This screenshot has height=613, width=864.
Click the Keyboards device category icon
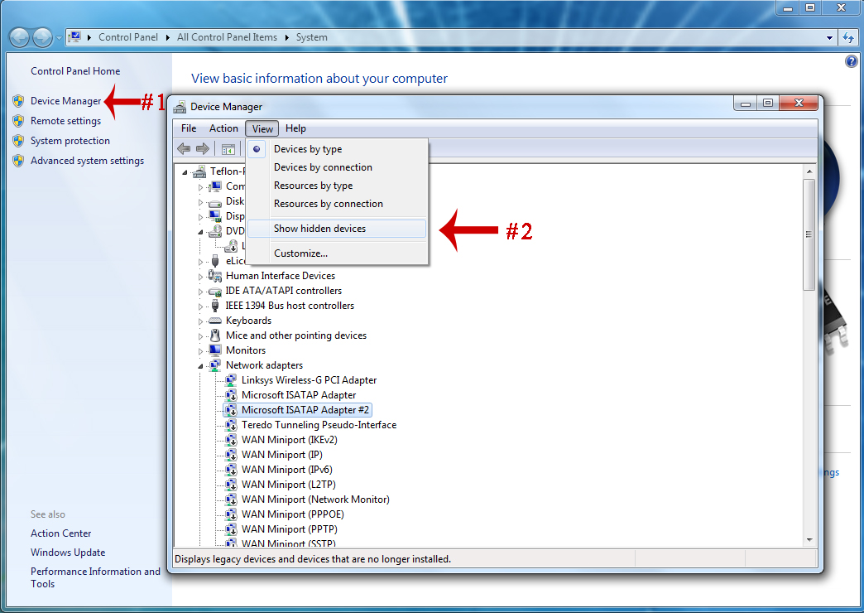tap(215, 321)
